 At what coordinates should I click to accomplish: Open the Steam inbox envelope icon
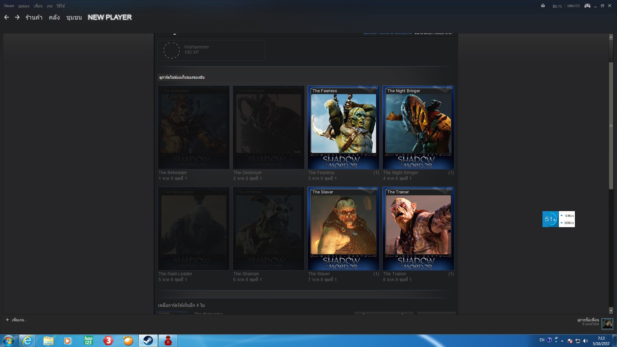pos(543,6)
